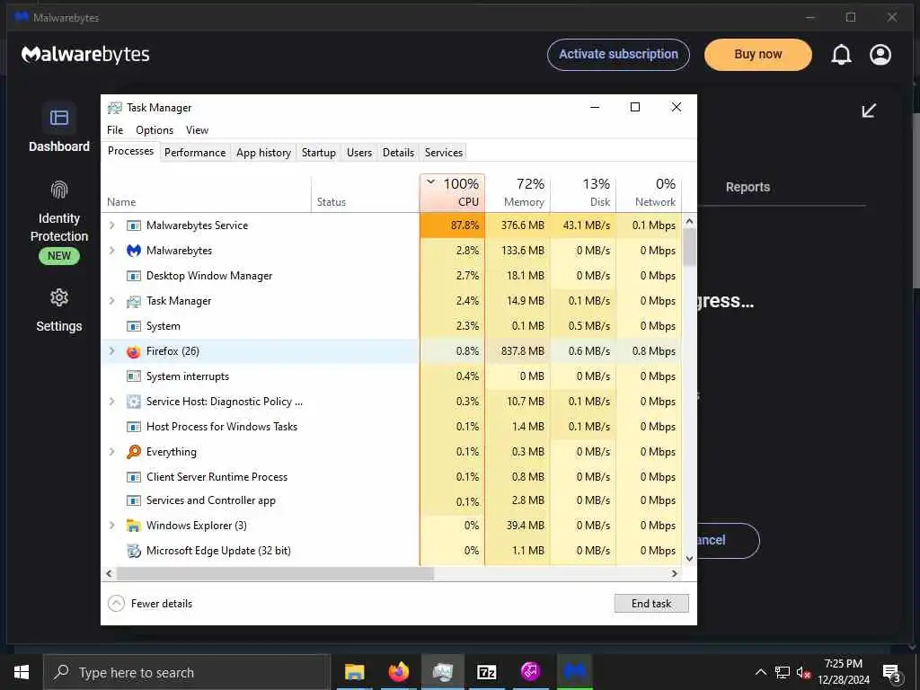Select the 837.8 MB memory cell
This screenshot has width=920, height=690.
(x=517, y=351)
